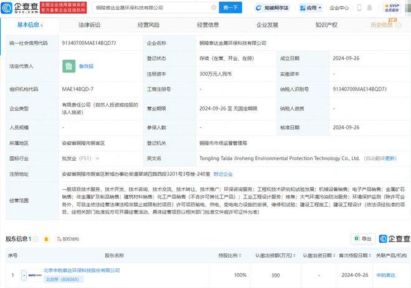Image resolution: width=411 pixels, height=288 pixels.
Task: Switch to 历史信息 VIP tab
Action: 381,25
